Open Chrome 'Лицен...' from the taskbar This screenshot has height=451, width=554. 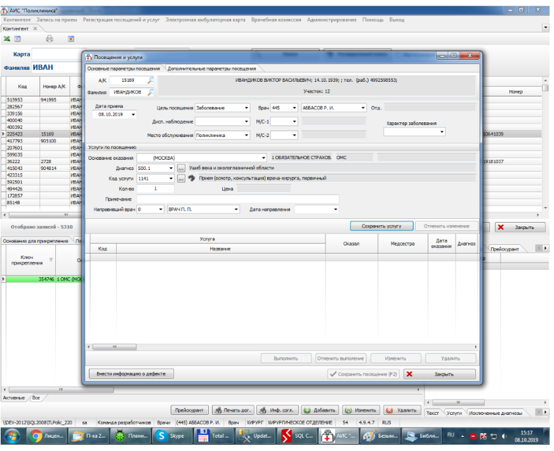pyautogui.click(x=46, y=436)
